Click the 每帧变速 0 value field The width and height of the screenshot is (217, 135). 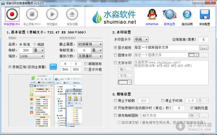pos(84,50)
